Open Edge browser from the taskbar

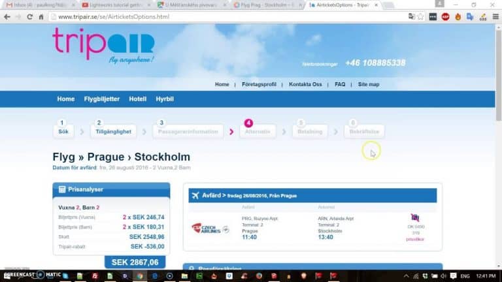point(155,276)
